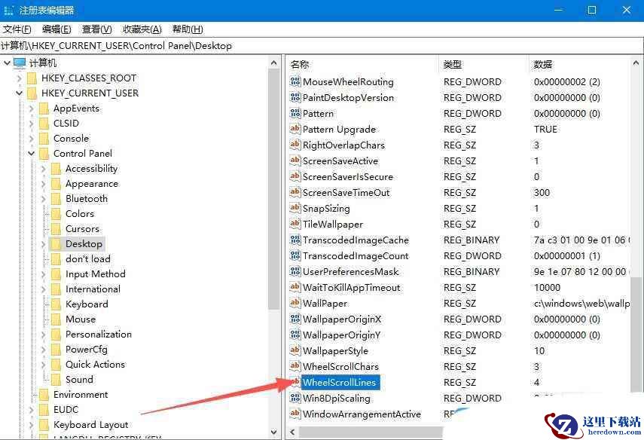Click the TranscodedImageCache binary icon
The image size is (644, 440).
[x=295, y=240]
